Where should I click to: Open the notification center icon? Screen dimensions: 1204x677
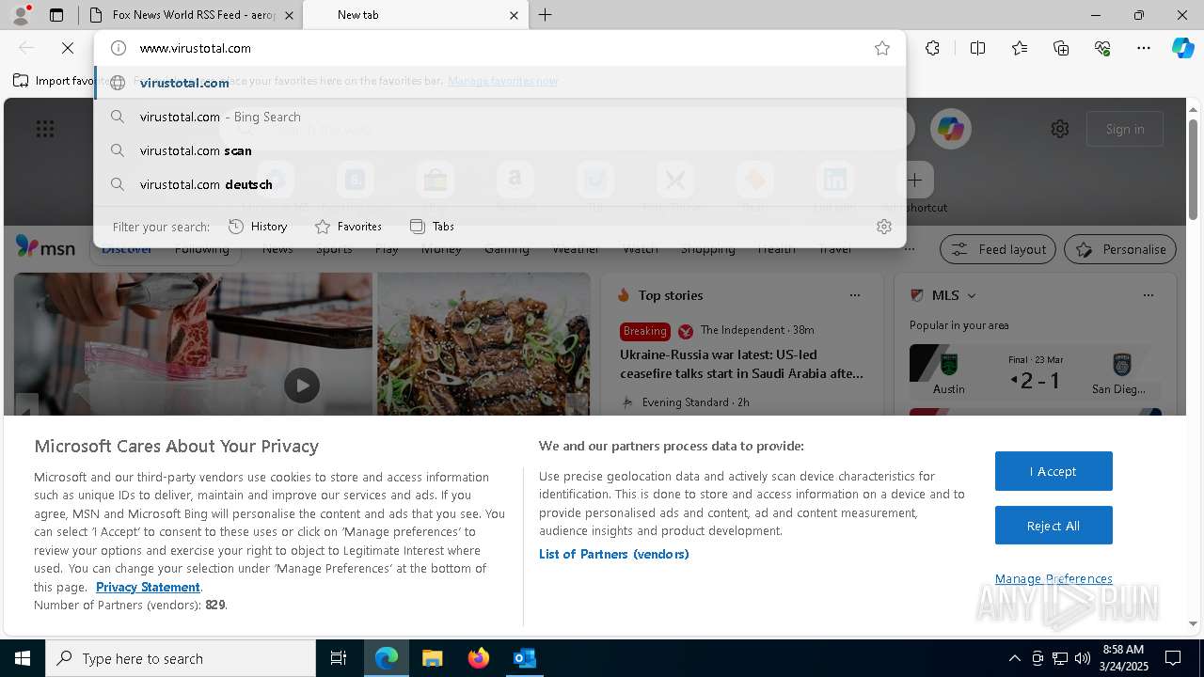[1173, 658]
